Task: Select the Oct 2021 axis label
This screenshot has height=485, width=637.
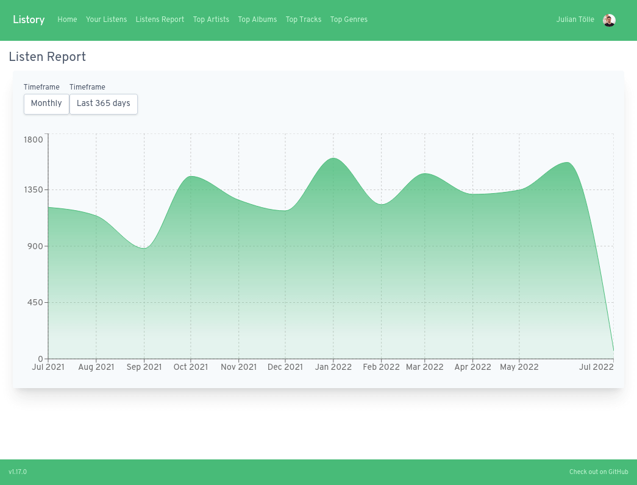Action: coord(191,367)
